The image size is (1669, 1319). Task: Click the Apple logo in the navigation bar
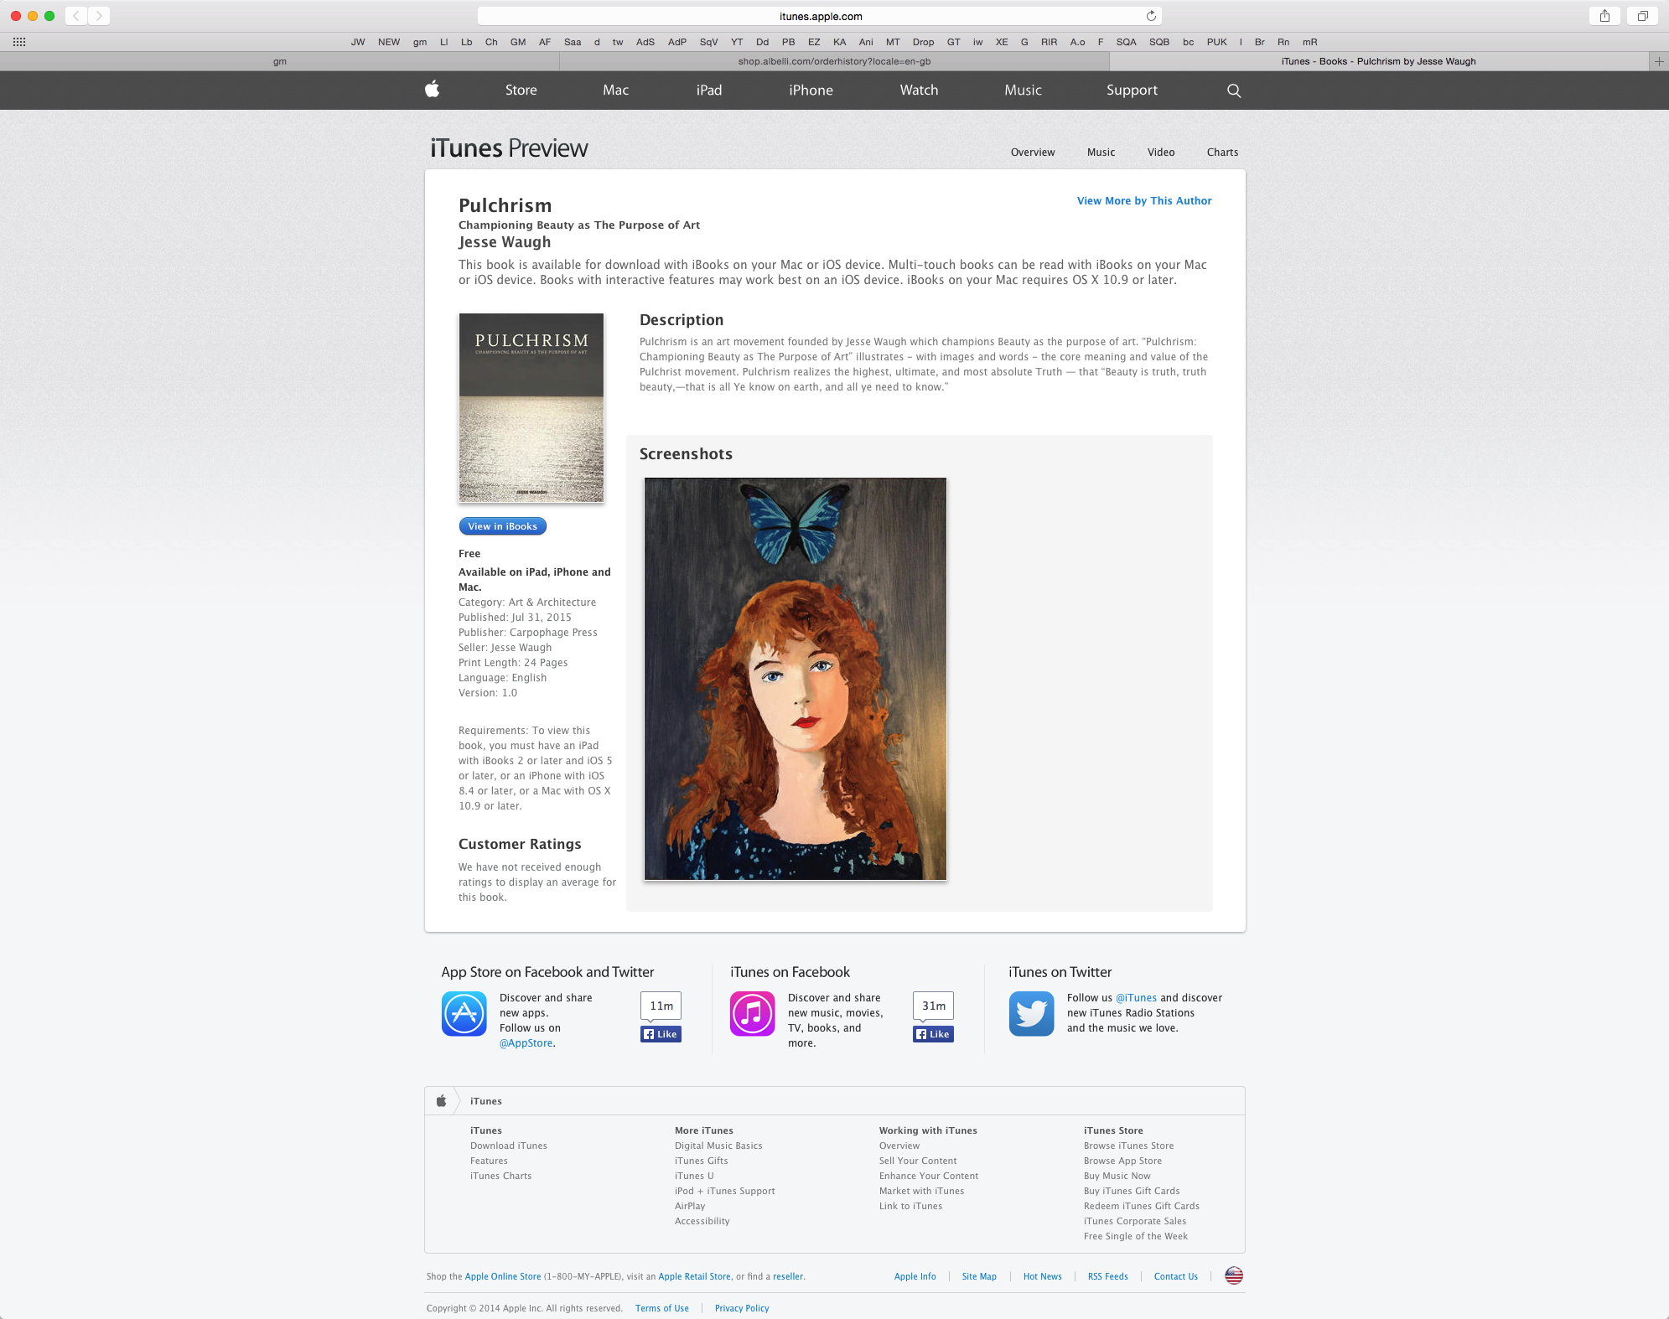pos(432,89)
